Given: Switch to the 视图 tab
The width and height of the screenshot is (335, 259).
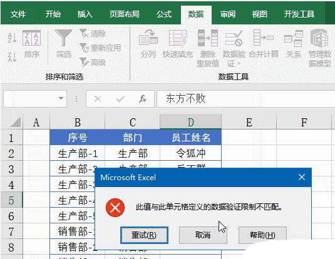Looking at the screenshot, I should [260, 14].
